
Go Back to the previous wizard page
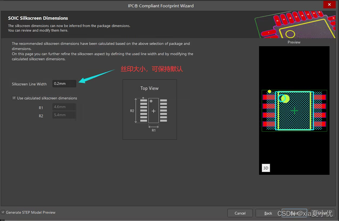pos(268,213)
